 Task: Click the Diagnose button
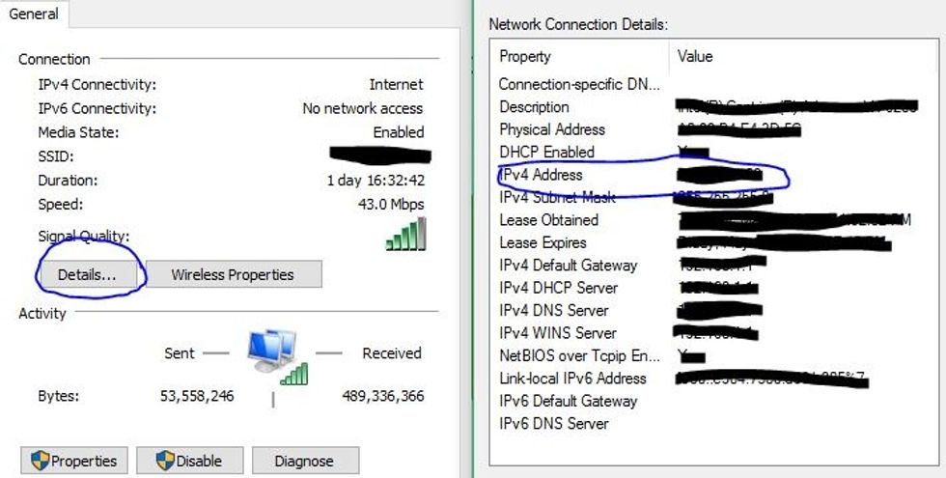[304, 461]
